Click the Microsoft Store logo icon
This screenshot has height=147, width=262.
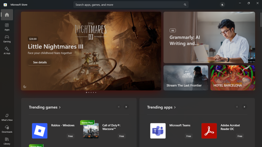[x=5, y=5]
